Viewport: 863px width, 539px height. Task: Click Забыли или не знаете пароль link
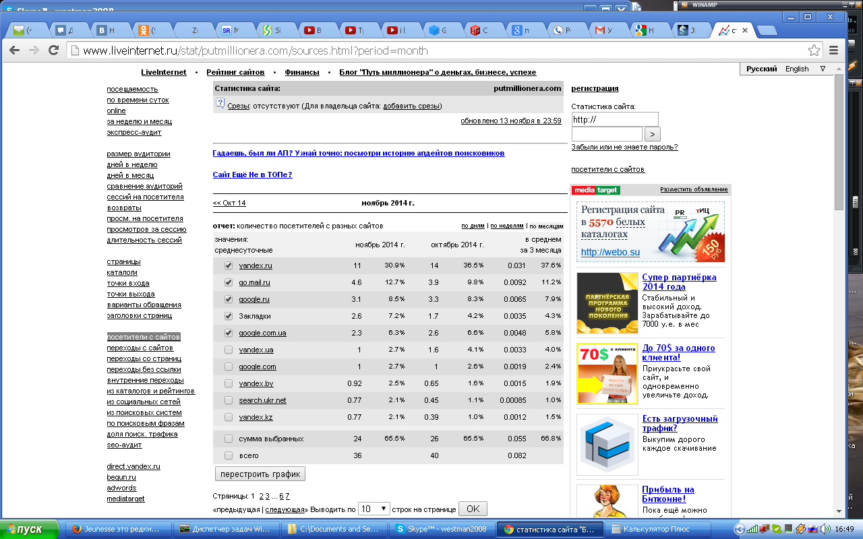pos(624,147)
